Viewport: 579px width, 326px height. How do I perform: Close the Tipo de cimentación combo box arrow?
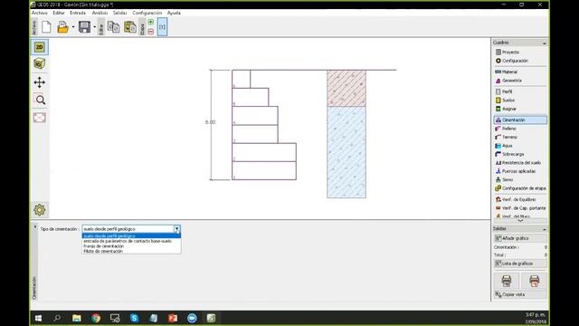177,229
